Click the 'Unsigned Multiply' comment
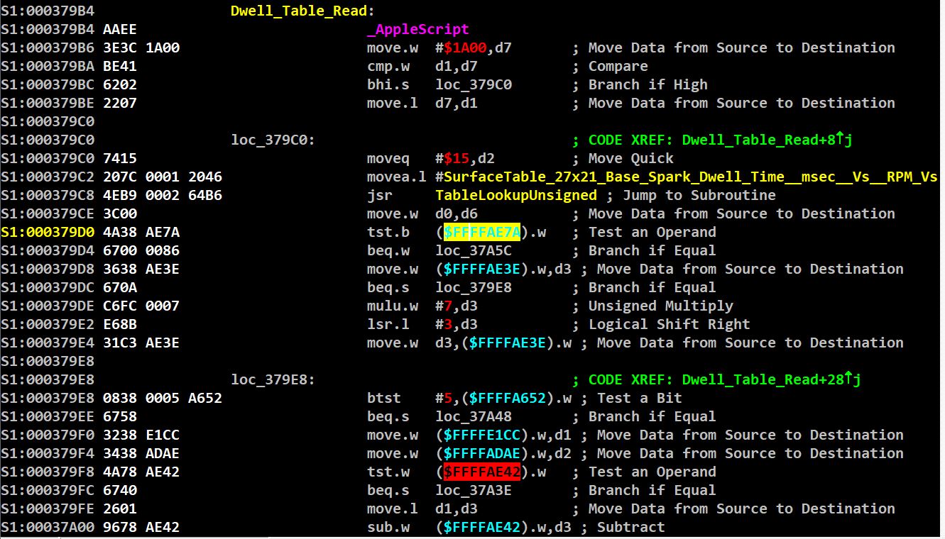Image resolution: width=945 pixels, height=539 pixels. pos(661,306)
